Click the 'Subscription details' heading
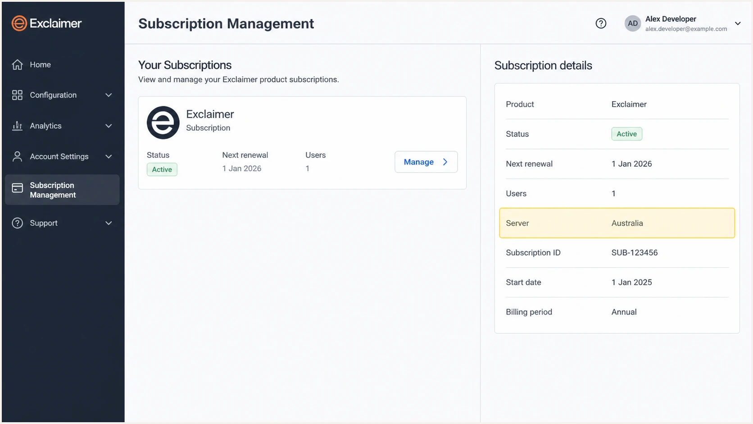The width and height of the screenshot is (753, 424). pos(543,65)
